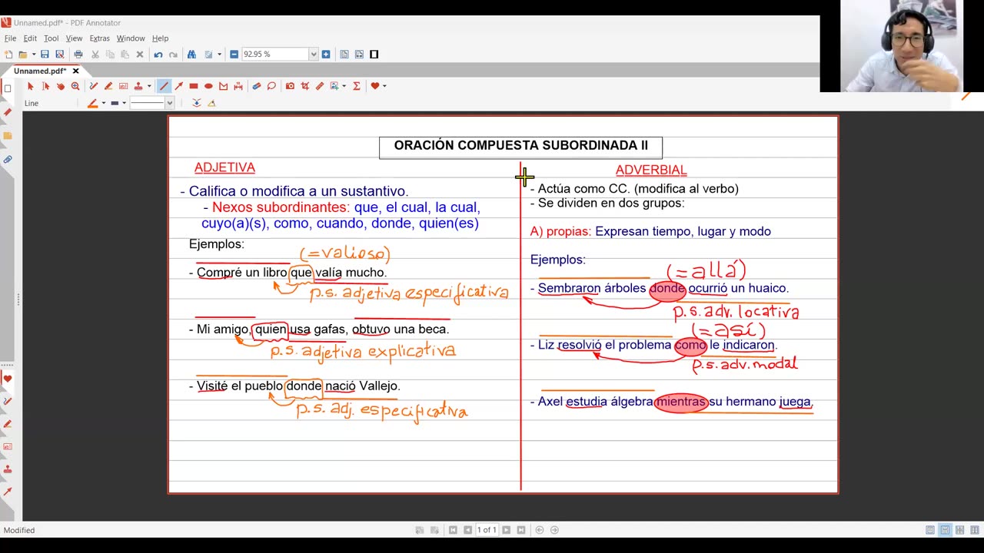
Task: Pick the magnifier Zoom tool
Action: 75,86
